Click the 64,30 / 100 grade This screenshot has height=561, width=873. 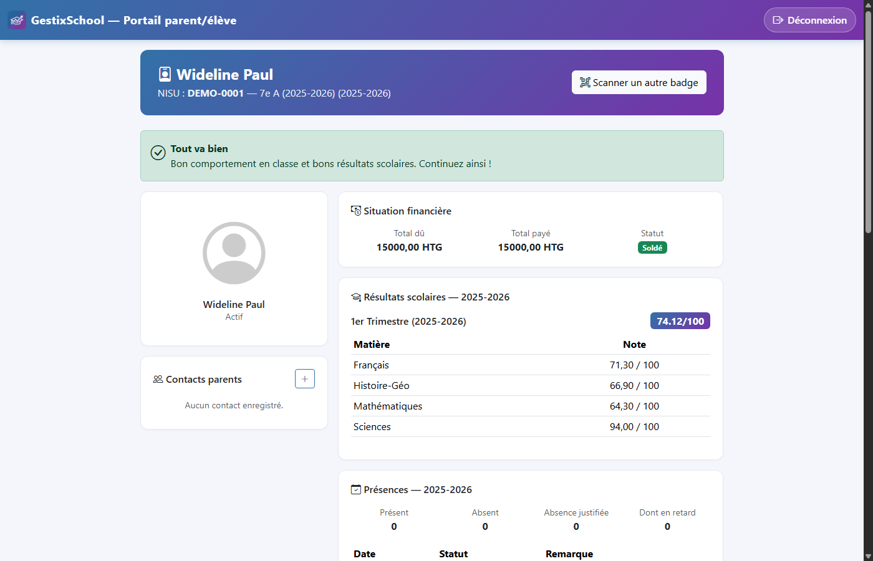coord(634,406)
